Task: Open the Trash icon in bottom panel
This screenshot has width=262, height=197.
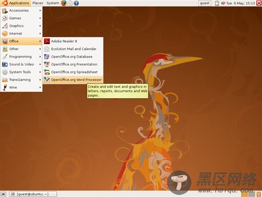Action: 259,194
